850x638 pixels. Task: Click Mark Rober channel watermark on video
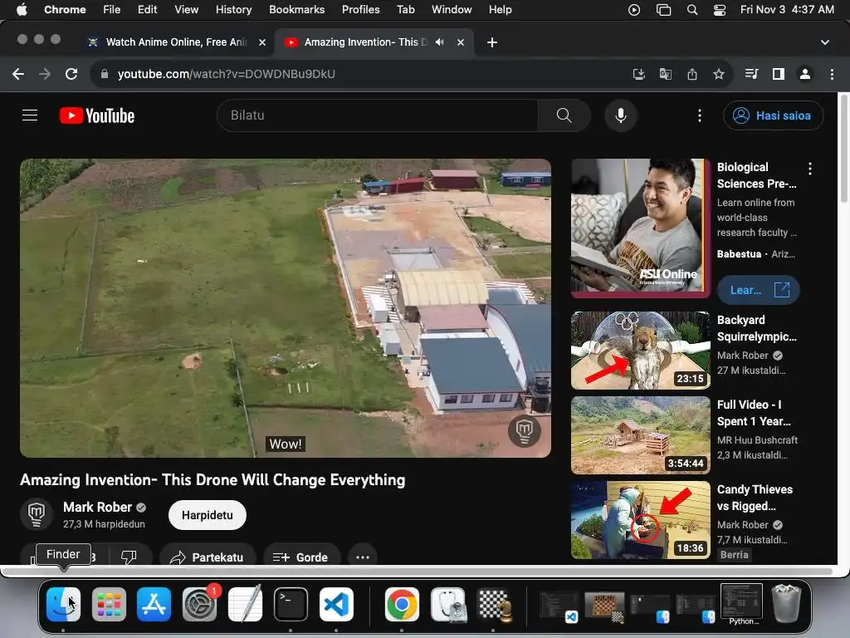point(525,431)
